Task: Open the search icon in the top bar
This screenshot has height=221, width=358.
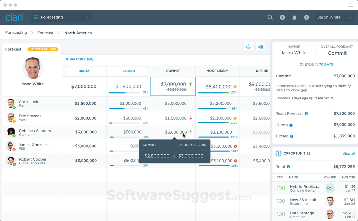Action: [270, 17]
